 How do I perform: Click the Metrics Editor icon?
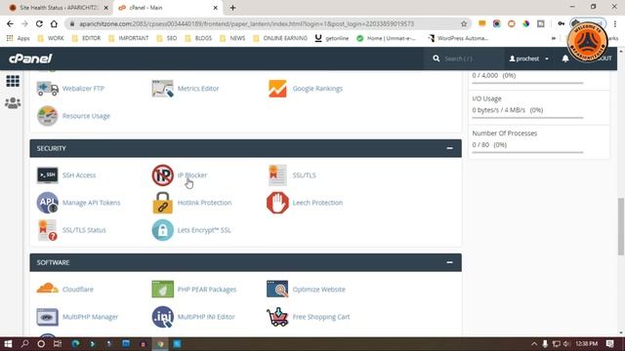[163, 89]
